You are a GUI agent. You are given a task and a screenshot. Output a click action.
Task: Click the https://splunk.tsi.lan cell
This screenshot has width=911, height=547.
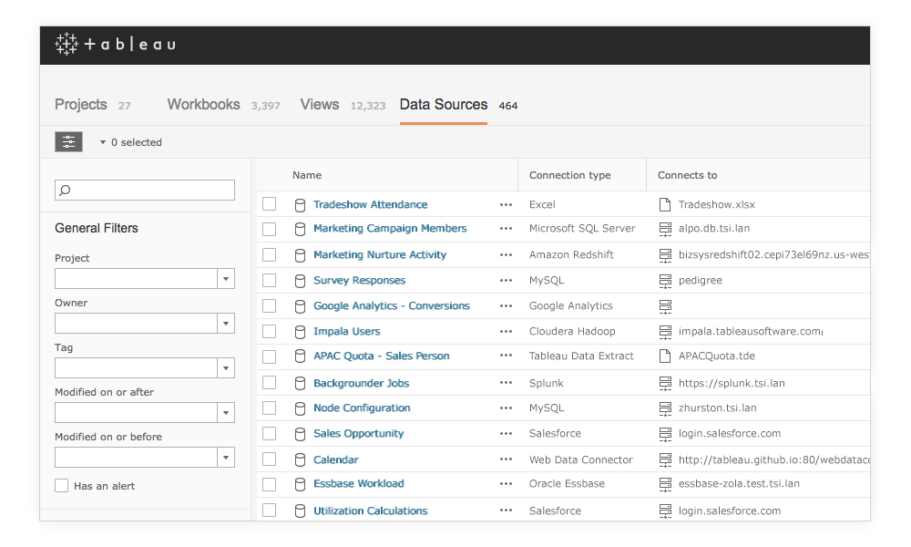coord(732,383)
